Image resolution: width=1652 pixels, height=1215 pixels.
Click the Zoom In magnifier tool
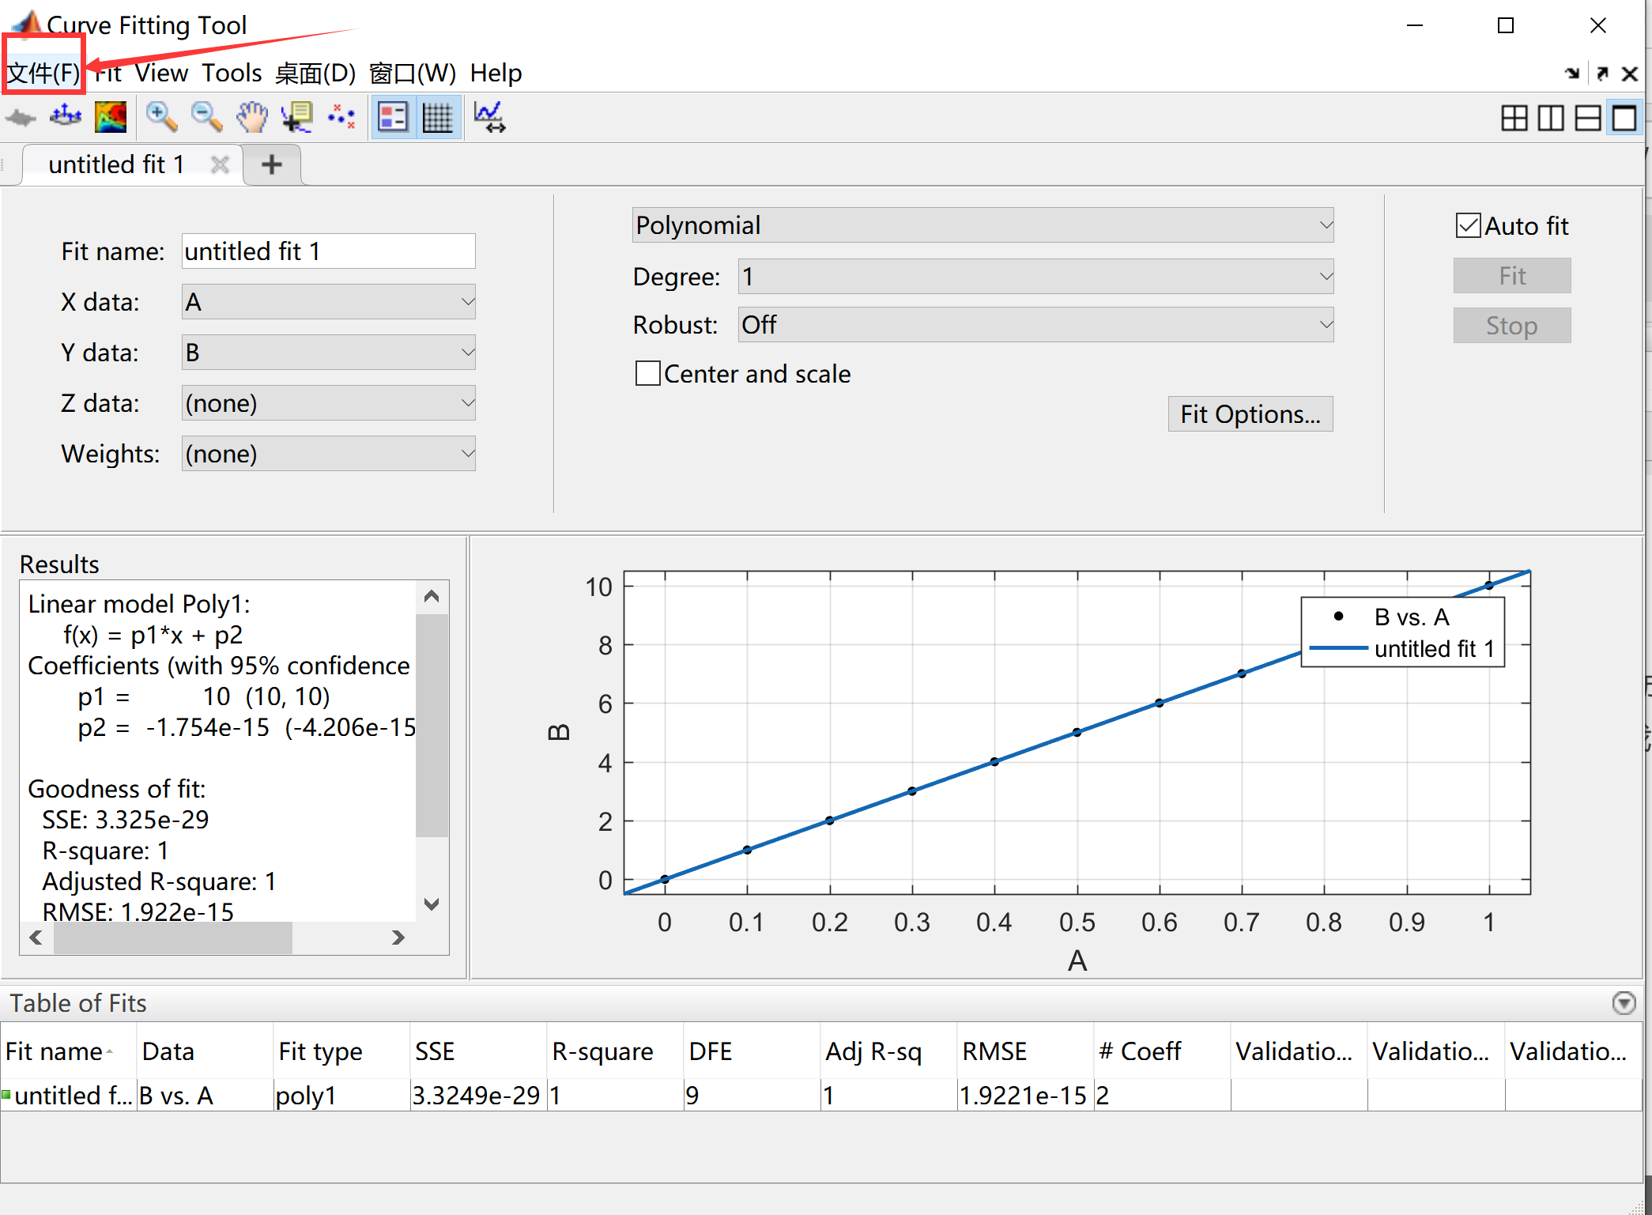[161, 117]
